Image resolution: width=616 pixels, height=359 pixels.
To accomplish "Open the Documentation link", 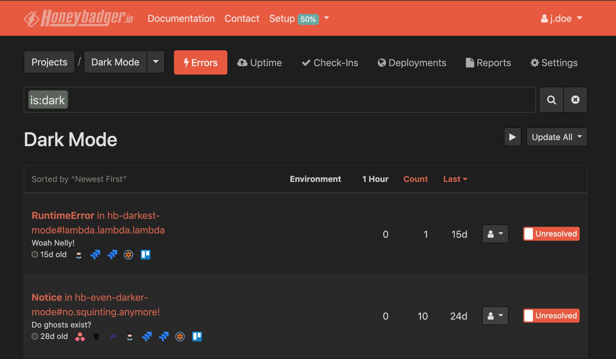I will [x=181, y=18].
